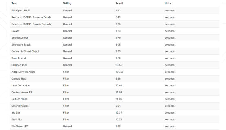Click the Test column header

click(x=14, y=3)
